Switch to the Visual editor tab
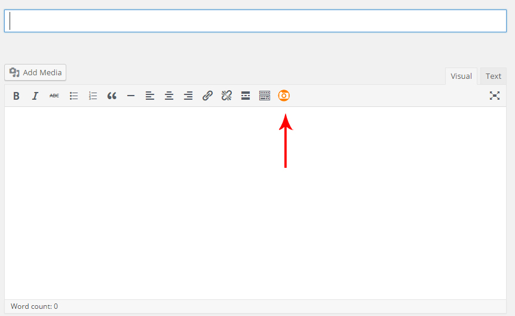This screenshot has height=316, width=515. pos(461,76)
